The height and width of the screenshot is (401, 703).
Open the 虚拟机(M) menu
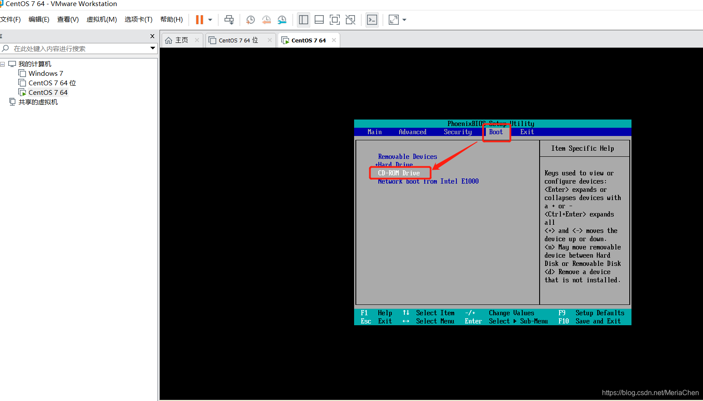click(x=102, y=19)
